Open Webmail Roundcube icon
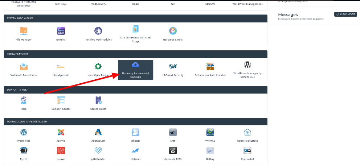The image size is (360, 167). (x=24, y=66)
